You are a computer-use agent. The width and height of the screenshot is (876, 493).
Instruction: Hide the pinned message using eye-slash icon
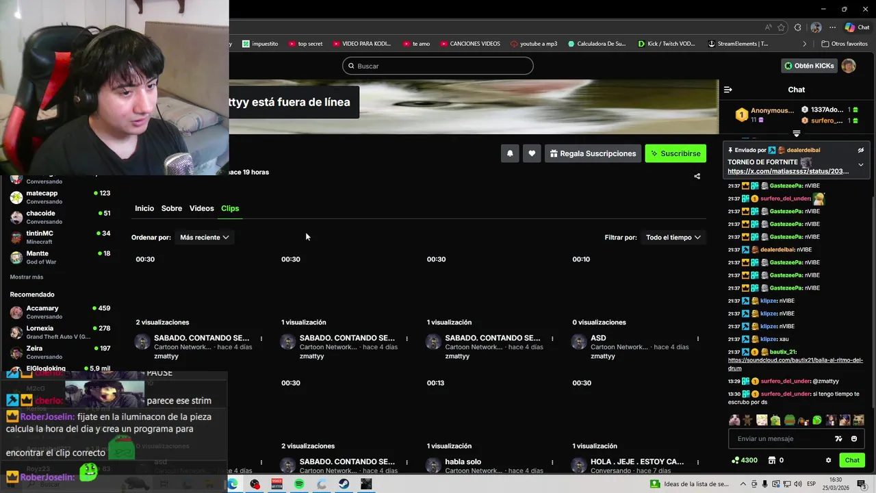861,150
